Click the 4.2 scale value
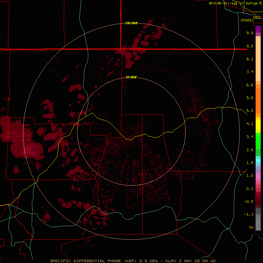Screen dimensions: 263x263 (250, 124)
